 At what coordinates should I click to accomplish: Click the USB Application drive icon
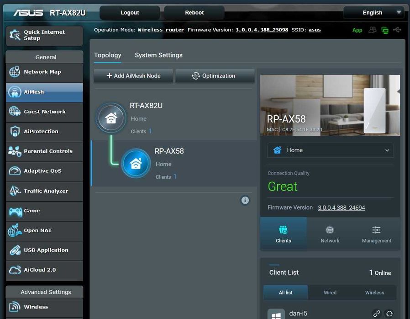pos(15,250)
